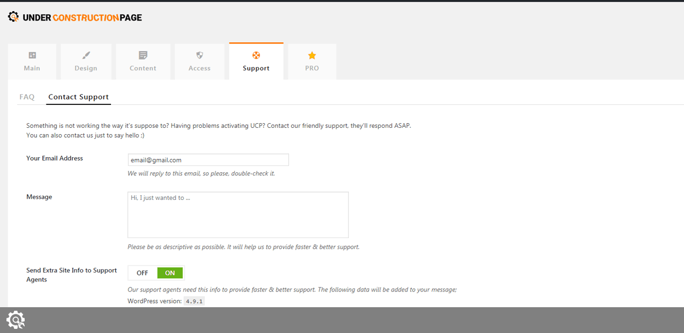Click the star icon on PRO tab

tap(312, 55)
